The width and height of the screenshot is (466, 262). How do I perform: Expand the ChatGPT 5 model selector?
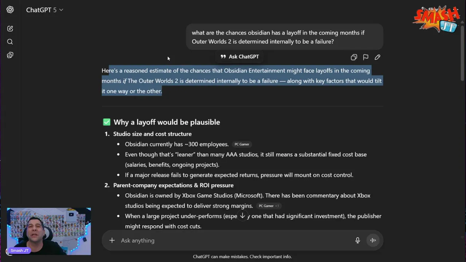click(x=44, y=10)
